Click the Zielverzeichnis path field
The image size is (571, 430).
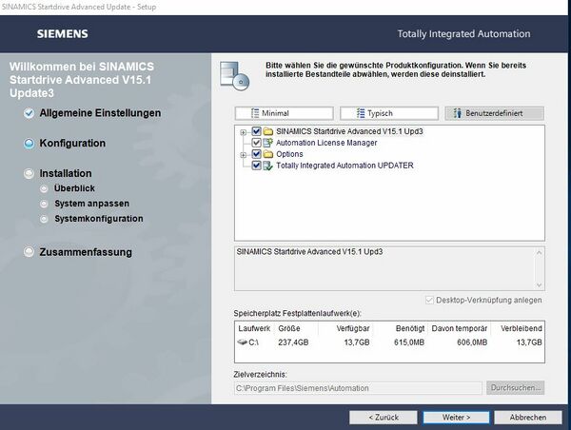[x=357, y=388]
